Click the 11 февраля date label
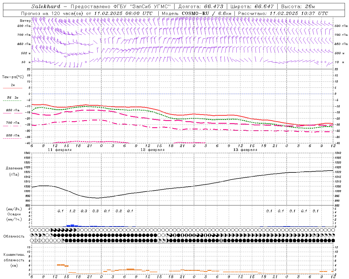Viewport: 349px width, 279px height. 60,150
